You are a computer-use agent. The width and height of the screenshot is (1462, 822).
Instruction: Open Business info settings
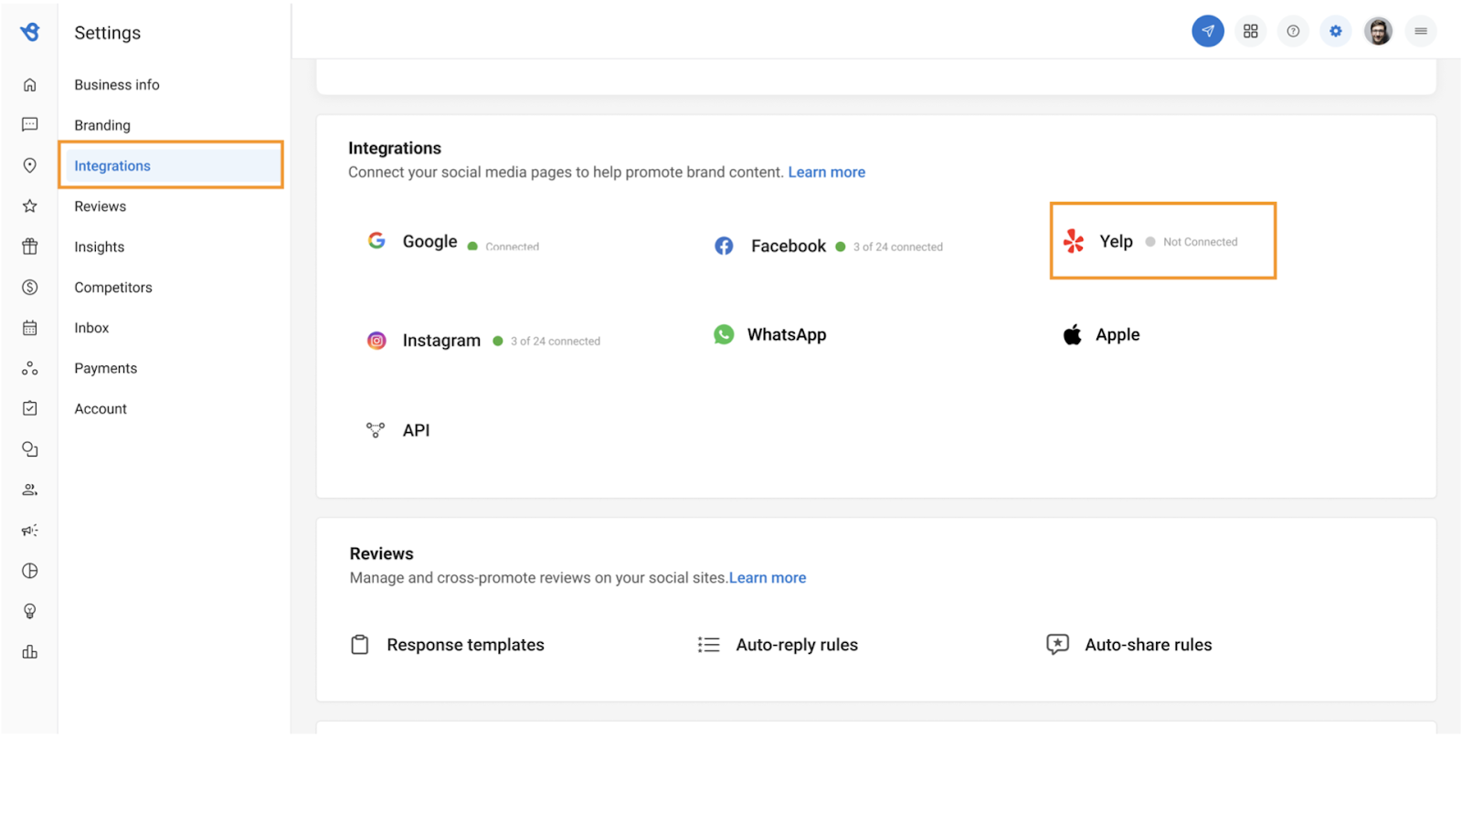point(117,85)
